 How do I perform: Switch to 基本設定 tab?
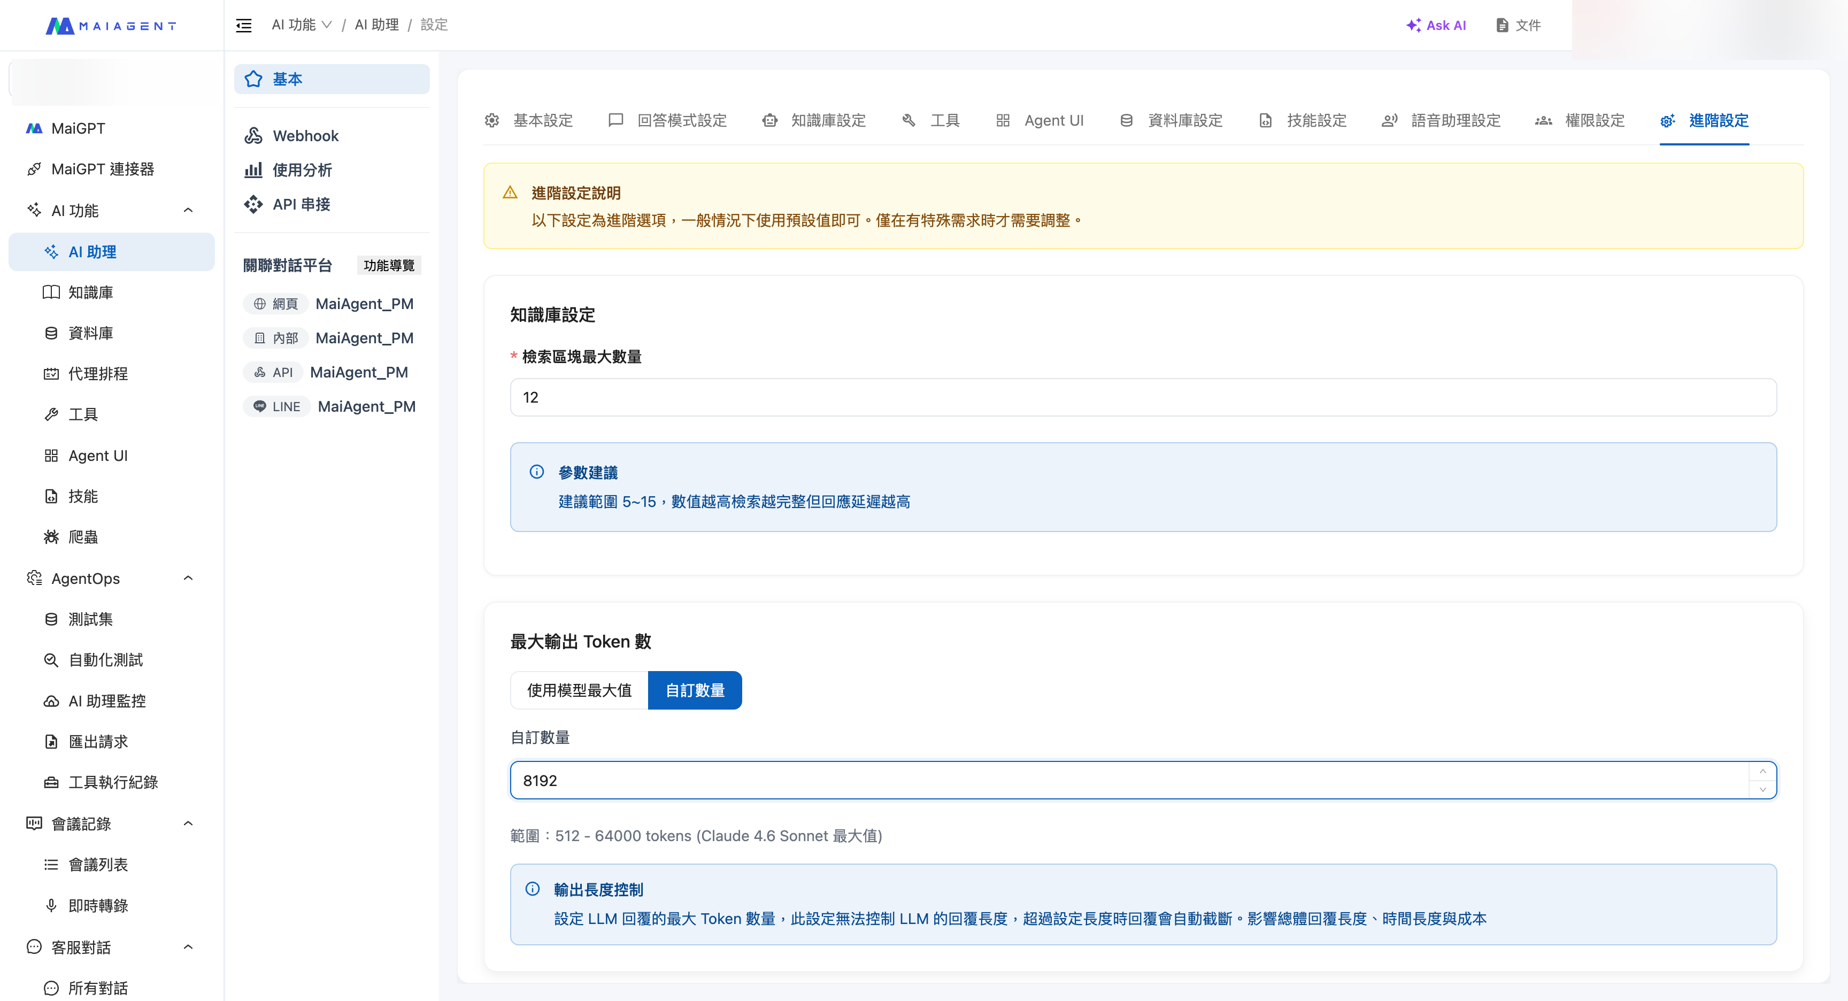(x=529, y=120)
